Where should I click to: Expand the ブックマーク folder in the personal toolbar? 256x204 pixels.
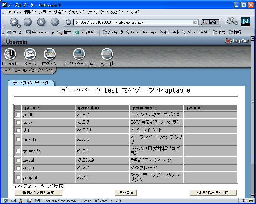(113, 32)
